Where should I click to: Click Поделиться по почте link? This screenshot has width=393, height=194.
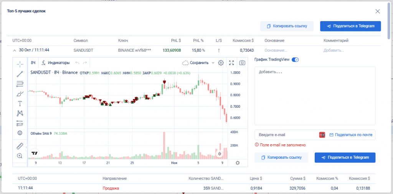[351, 135]
